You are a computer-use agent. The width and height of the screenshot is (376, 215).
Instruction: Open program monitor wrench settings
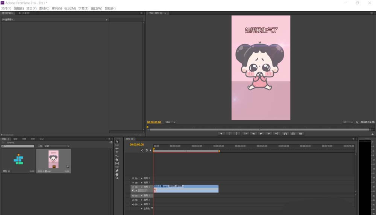tap(356, 122)
